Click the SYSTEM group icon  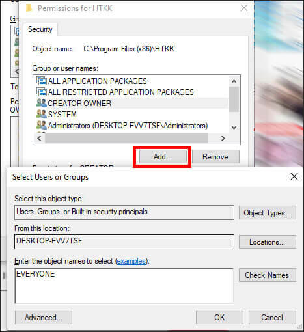(42, 114)
